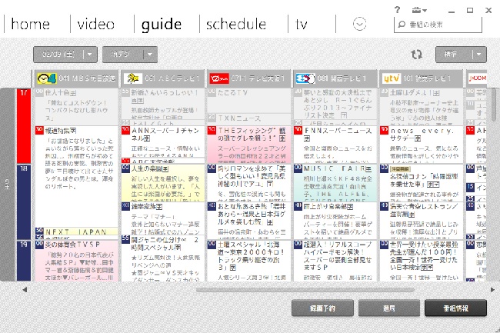500x333 pixels.
Task: Select おとな旅あるき旅 program
Action: pos(248,221)
